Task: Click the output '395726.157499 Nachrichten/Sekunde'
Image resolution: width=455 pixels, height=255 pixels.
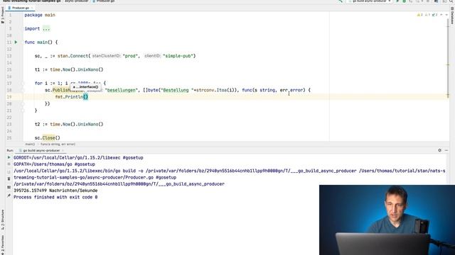Action: tap(55, 191)
